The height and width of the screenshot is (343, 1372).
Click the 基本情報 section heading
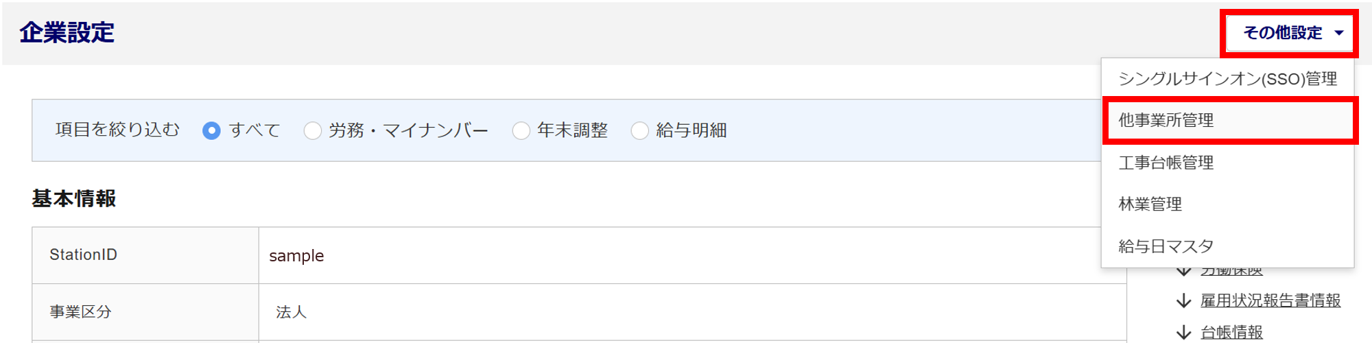pyautogui.click(x=74, y=199)
